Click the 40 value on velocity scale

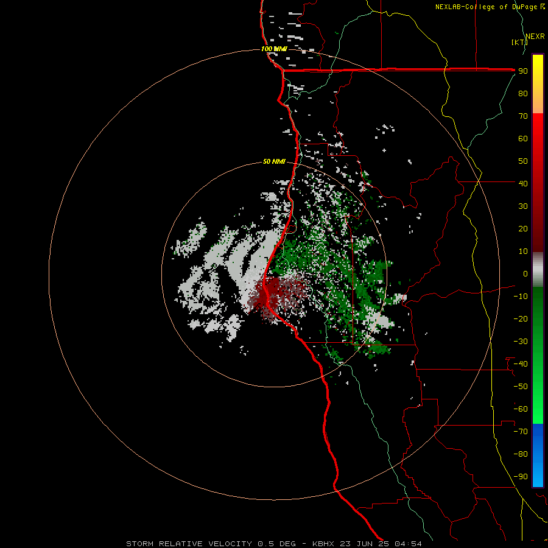523,184
